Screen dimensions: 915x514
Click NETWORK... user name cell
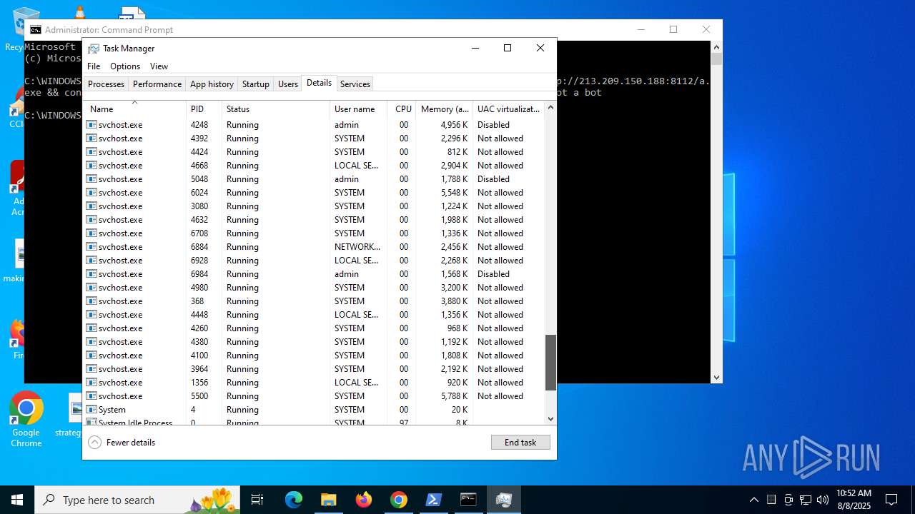coord(357,247)
